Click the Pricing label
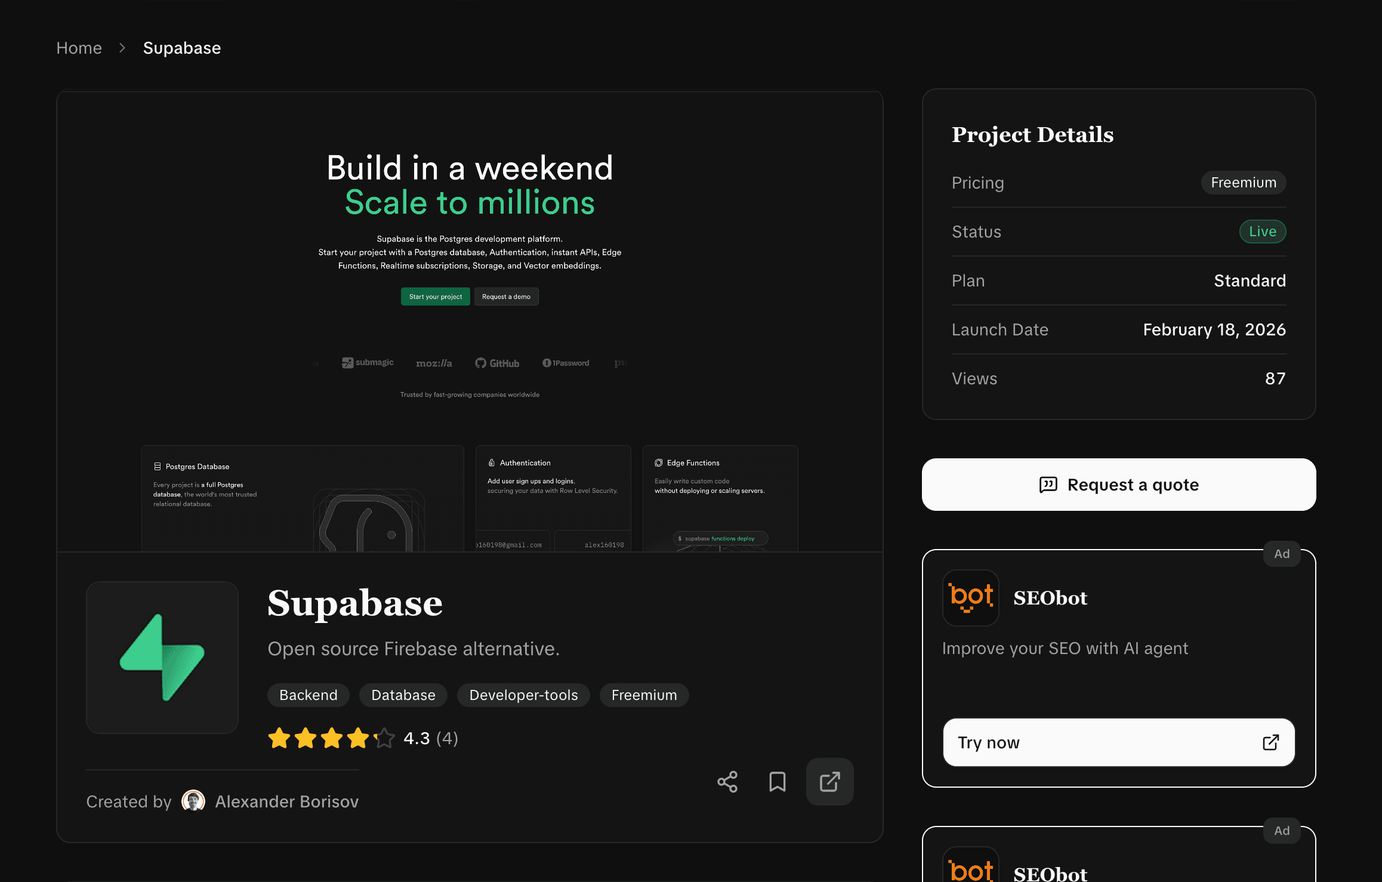 977,183
